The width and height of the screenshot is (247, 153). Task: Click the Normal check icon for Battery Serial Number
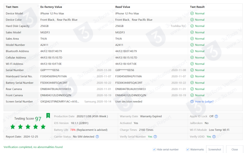(192, 82)
